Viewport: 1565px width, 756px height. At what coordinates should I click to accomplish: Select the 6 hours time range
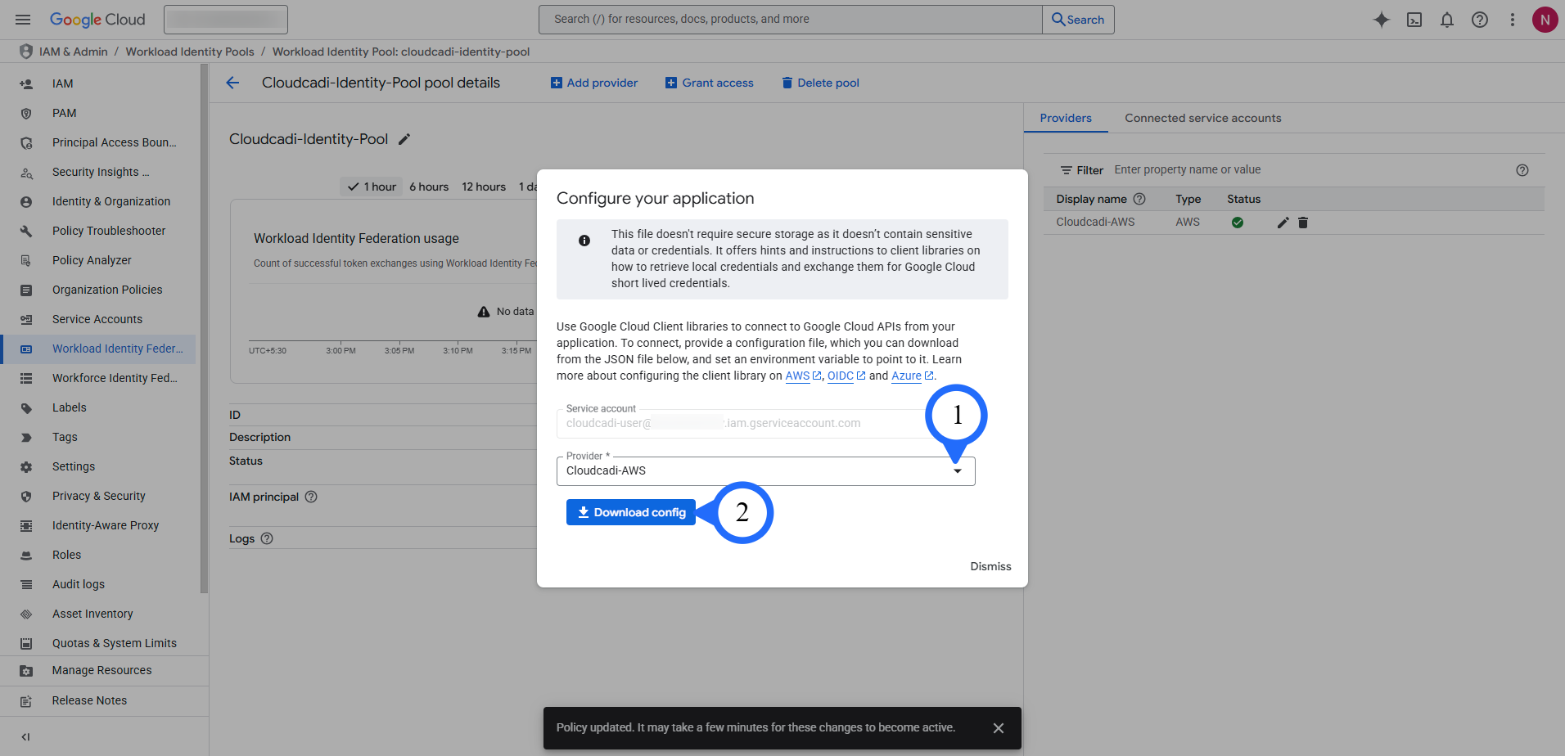(x=429, y=187)
